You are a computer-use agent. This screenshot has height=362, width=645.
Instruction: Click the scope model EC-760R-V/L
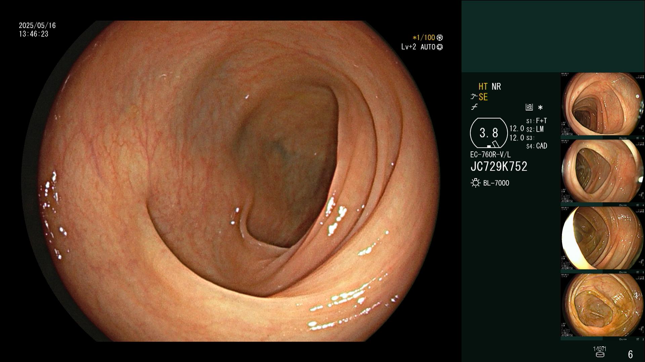(490, 155)
